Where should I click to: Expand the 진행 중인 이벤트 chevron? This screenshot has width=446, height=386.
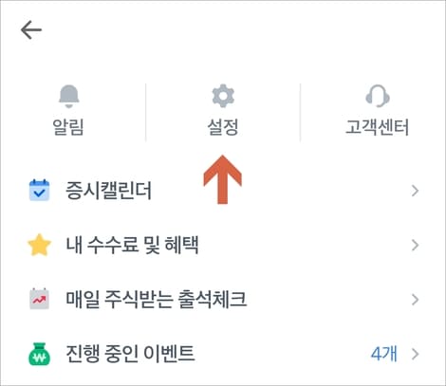click(416, 354)
